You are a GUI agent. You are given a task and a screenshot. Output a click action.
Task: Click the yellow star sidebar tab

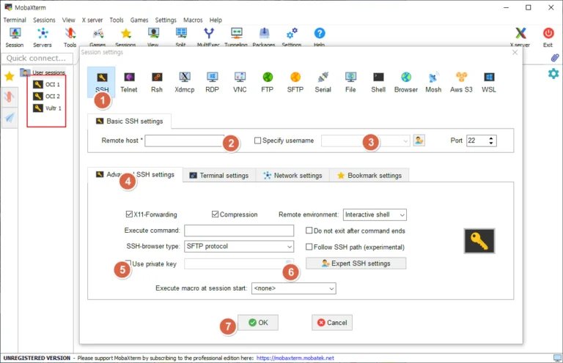coord(10,76)
